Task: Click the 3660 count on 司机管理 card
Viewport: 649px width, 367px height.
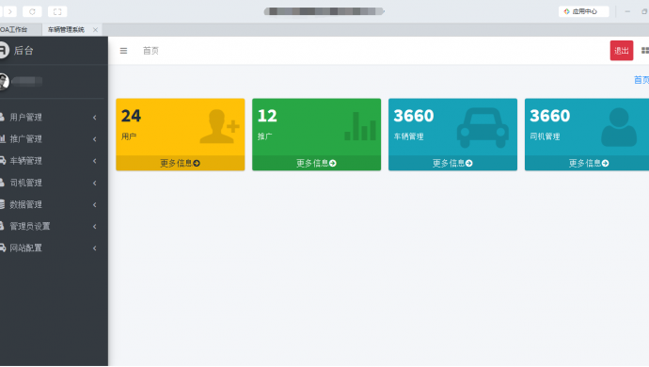Action: (550, 116)
